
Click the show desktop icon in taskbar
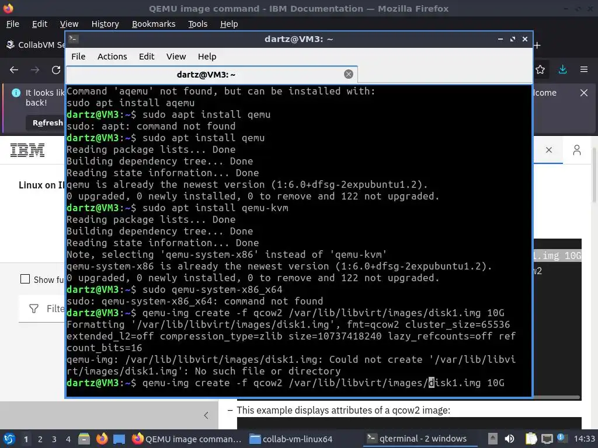119,439
